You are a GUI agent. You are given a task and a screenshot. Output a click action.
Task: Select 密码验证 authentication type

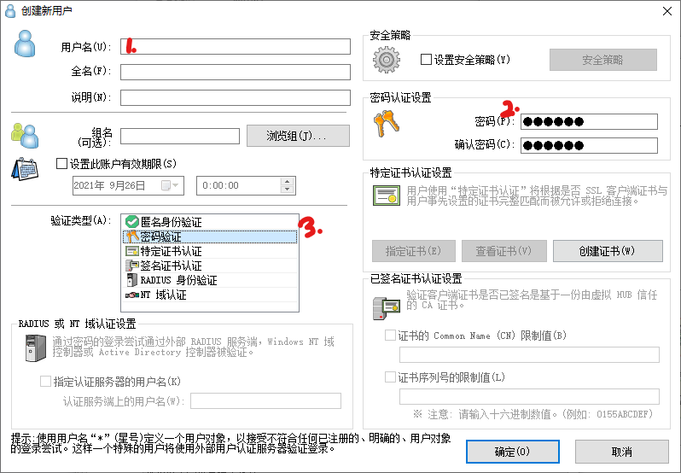pos(210,236)
